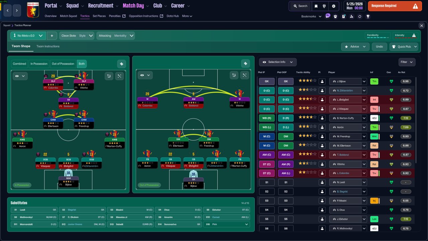
Task: Open player instructions icon for B. Norton-Cuffy
Action: click(x=322, y=118)
